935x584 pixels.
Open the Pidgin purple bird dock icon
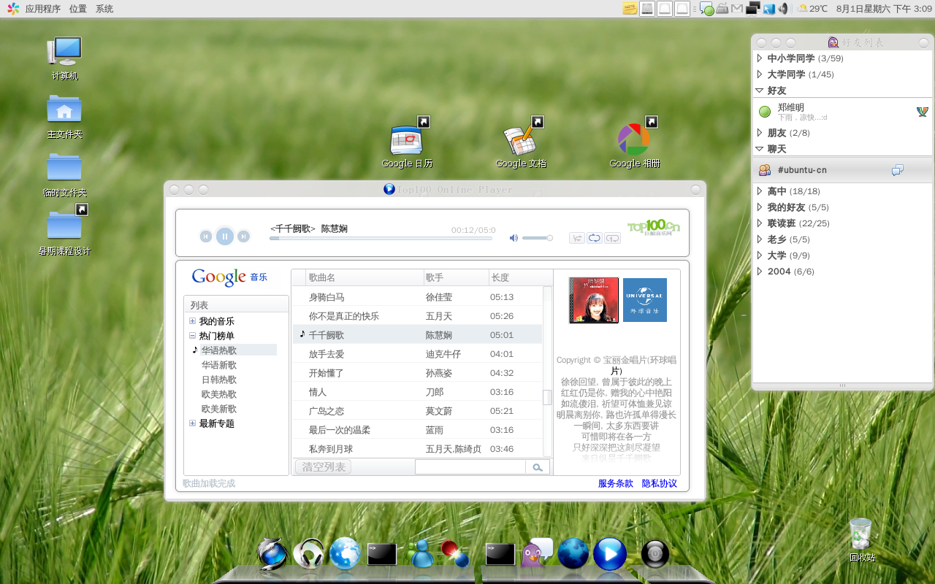(537, 554)
